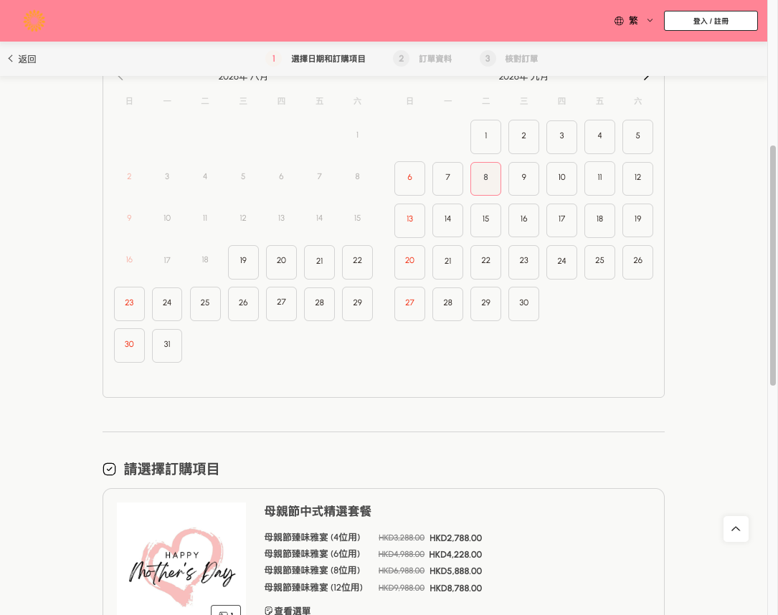Click the image count icon on thumbnail
Screen dimensions: 778x615
click(x=226, y=611)
